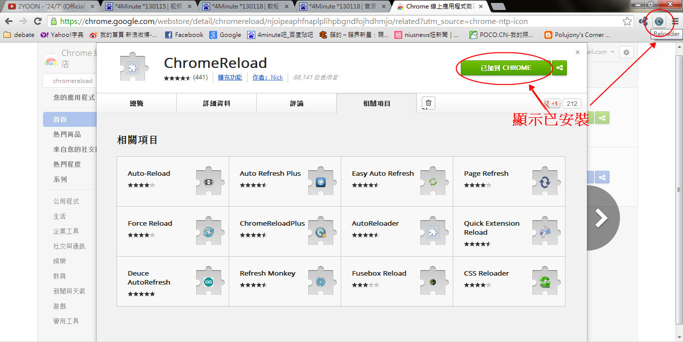Screen dimensions: 683x342
Task: Select 熱門商品 in the sidebar
Action: (67, 134)
